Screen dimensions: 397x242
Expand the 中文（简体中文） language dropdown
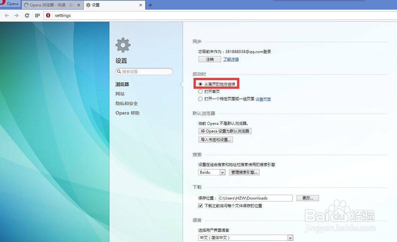coord(290,238)
